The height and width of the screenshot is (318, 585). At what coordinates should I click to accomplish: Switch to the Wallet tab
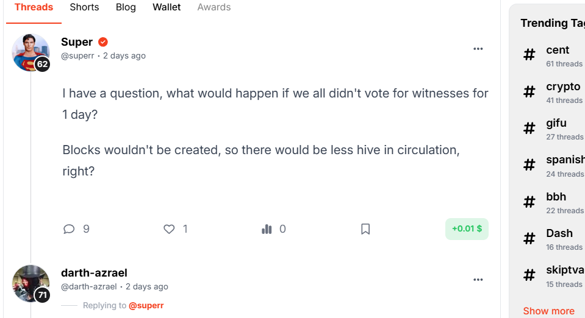(x=167, y=7)
